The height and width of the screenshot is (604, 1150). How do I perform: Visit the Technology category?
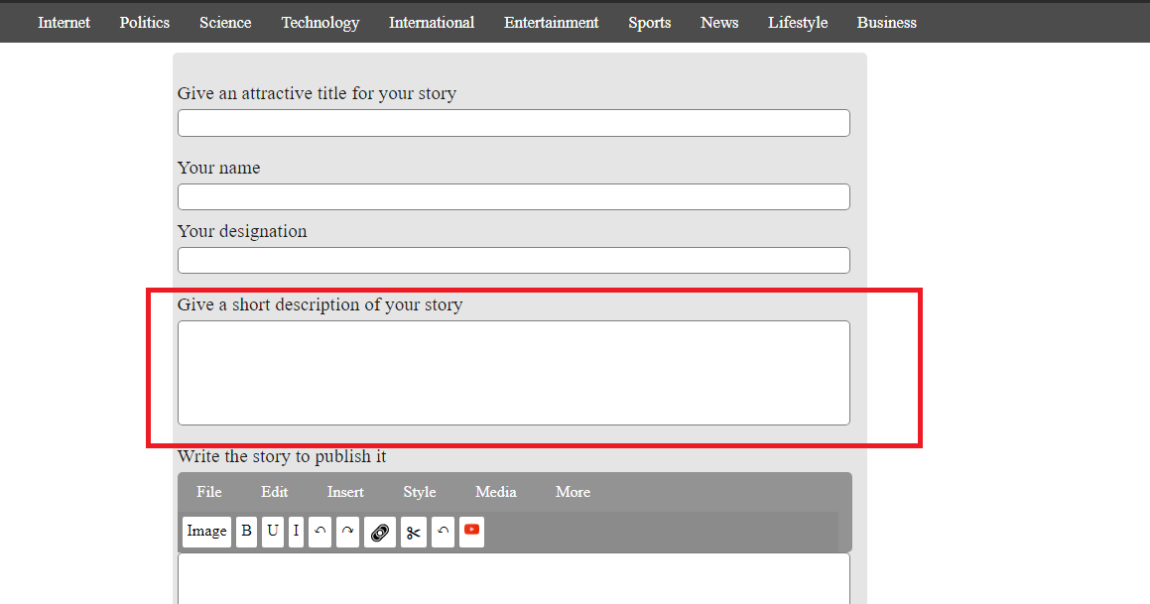tap(320, 23)
